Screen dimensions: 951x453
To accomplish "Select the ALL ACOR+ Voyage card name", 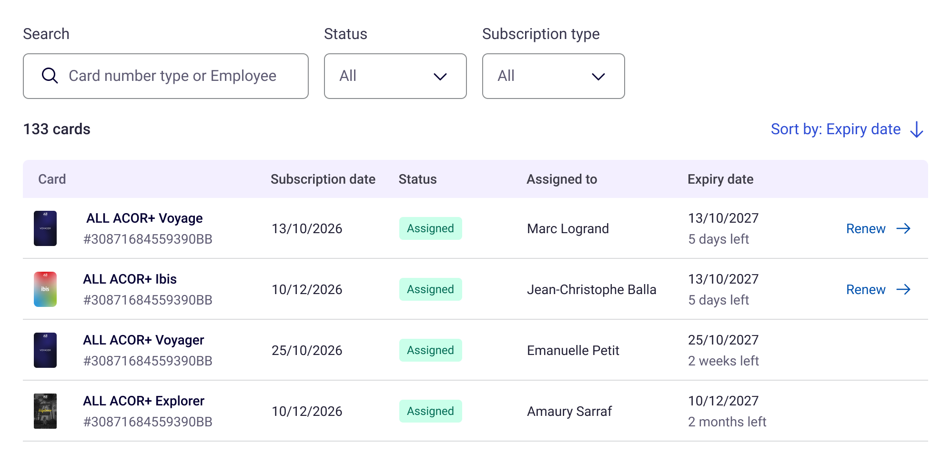I will click(x=144, y=218).
